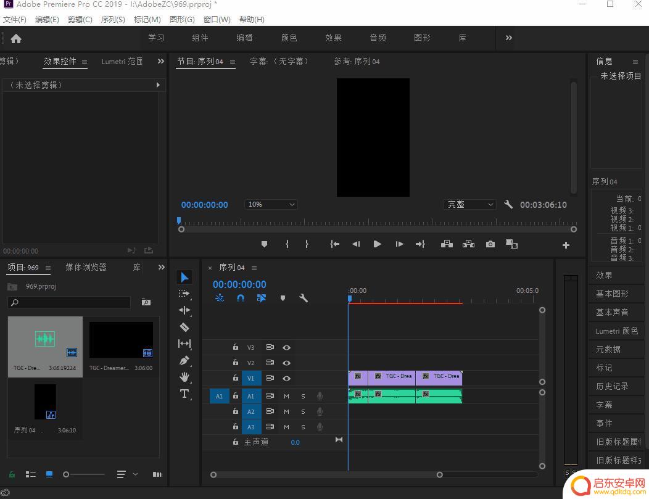This screenshot has width=649, height=499.
Task: Click the Extract button
Action: [x=468, y=244]
